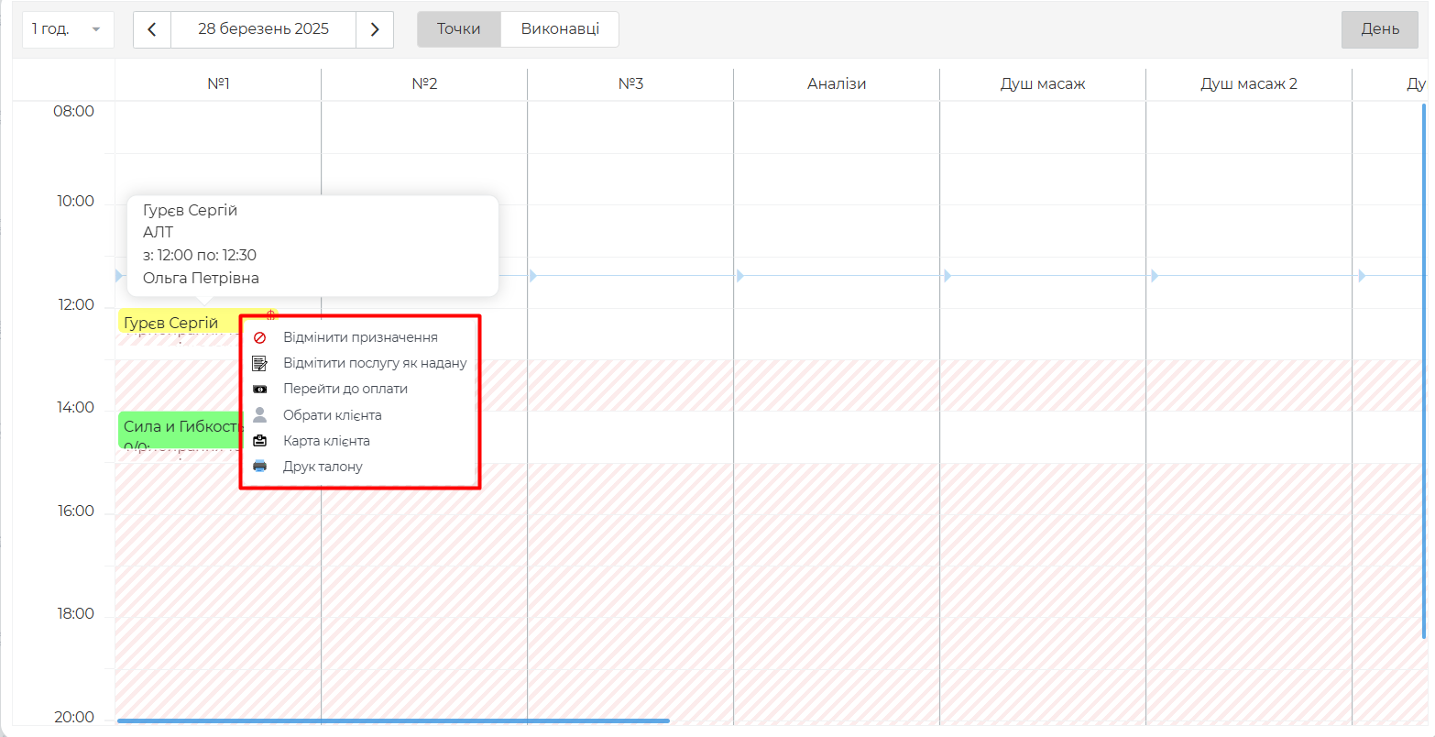Click the printer icon for ticket printing
Viewport: 1435px width, 737px height.
(259, 467)
